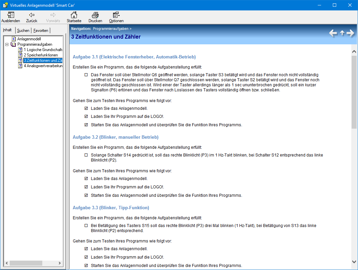The height and width of the screenshot is (270, 358).
Task: Go to previous topic with left header arrow
Action: 333,33
